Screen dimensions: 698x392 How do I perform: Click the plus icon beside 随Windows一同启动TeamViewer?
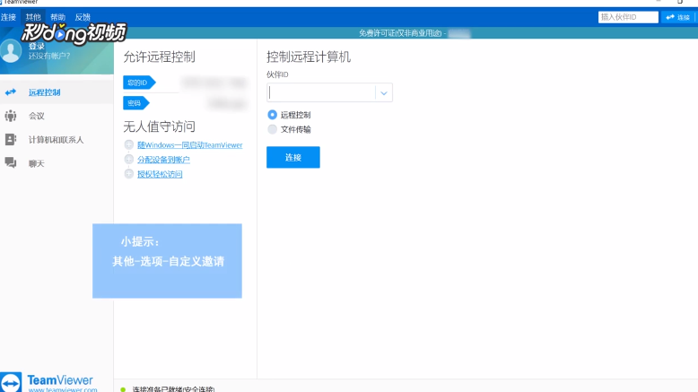coord(129,144)
